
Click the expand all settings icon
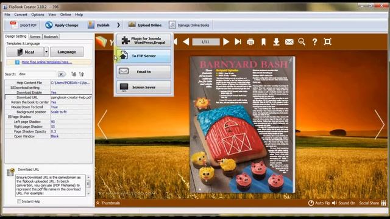click(x=74, y=74)
